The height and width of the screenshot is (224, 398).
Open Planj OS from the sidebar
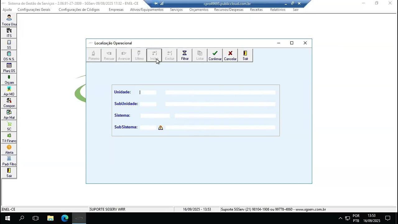[x=9, y=68]
